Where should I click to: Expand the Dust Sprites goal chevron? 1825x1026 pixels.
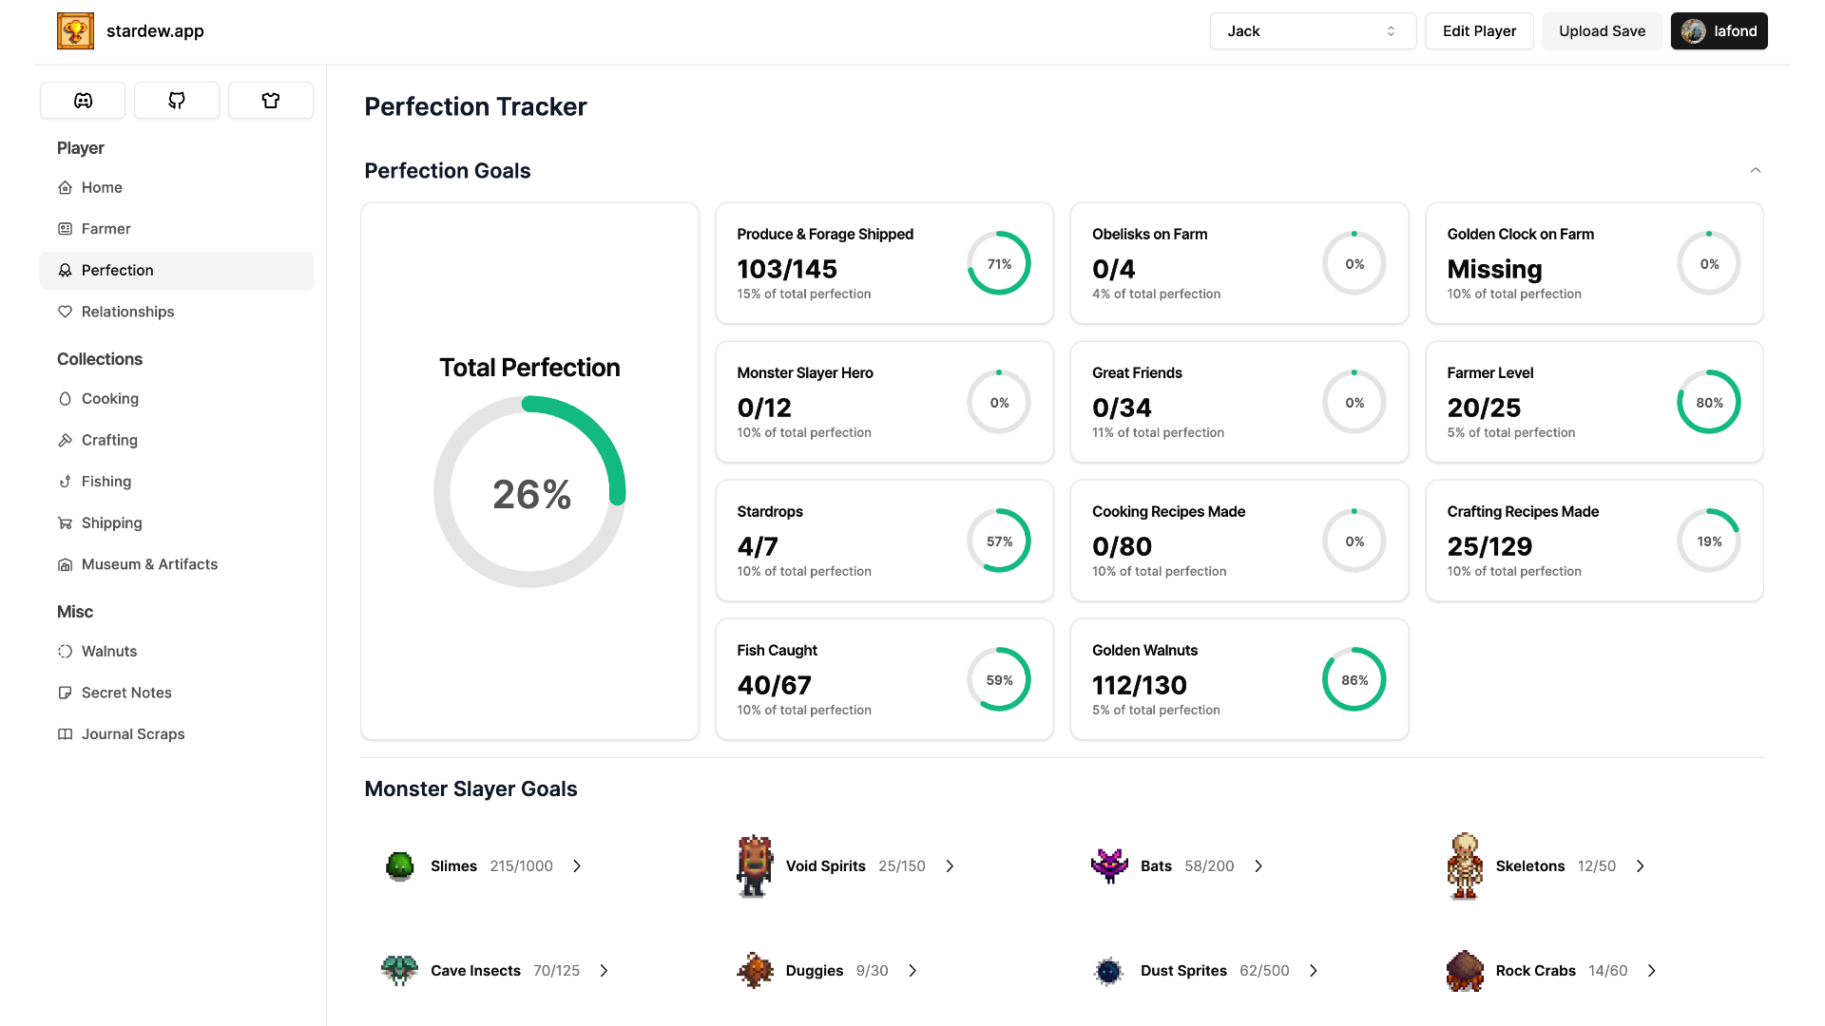[1314, 971]
